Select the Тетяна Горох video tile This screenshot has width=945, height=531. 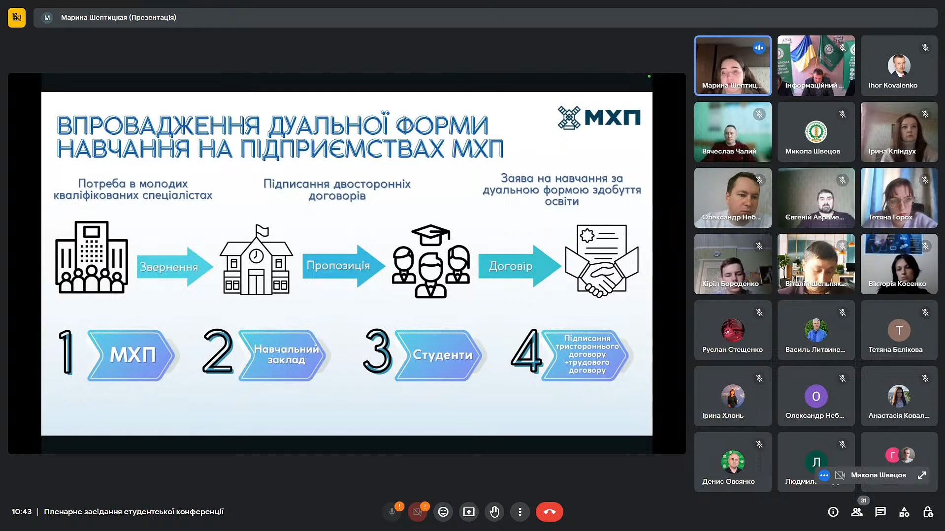click(x=899, y=198)
